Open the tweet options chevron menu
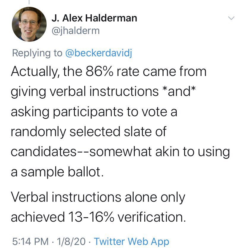 click(231, 18)
